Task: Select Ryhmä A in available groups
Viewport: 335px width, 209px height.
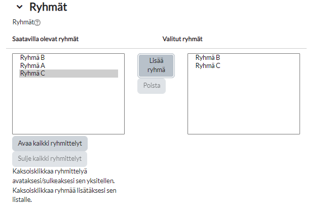Action: (32, 65)
